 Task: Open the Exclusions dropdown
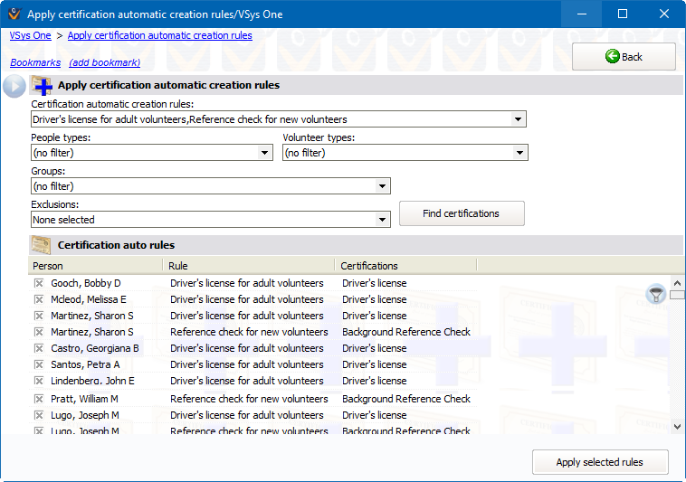(x=382, y=220)
